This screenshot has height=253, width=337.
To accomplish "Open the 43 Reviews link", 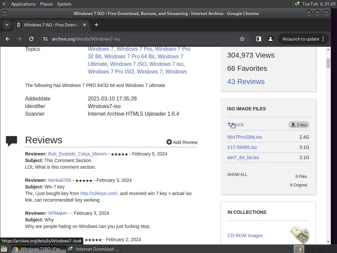I will click(246, 82).
